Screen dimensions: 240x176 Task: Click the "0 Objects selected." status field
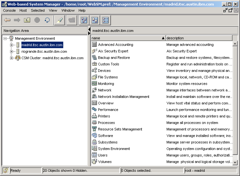(152, 170)
